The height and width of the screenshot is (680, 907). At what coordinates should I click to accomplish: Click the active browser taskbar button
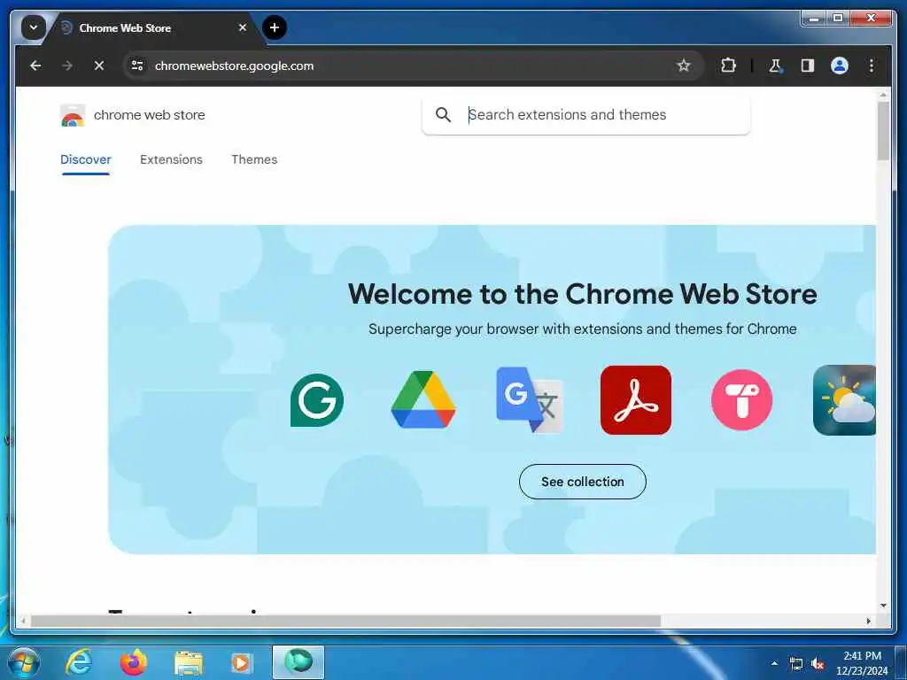(298, 662)
